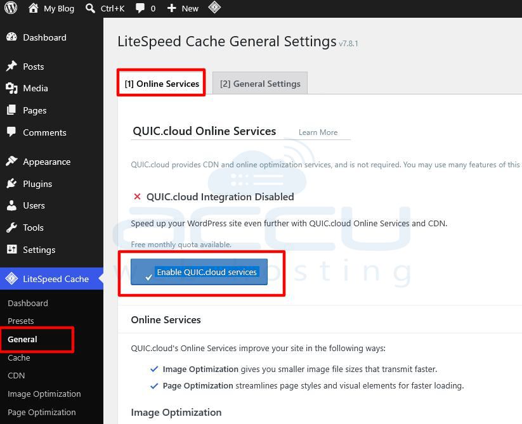Click the Settings sliders icon
Screen dimensions: 522x424
11,250
